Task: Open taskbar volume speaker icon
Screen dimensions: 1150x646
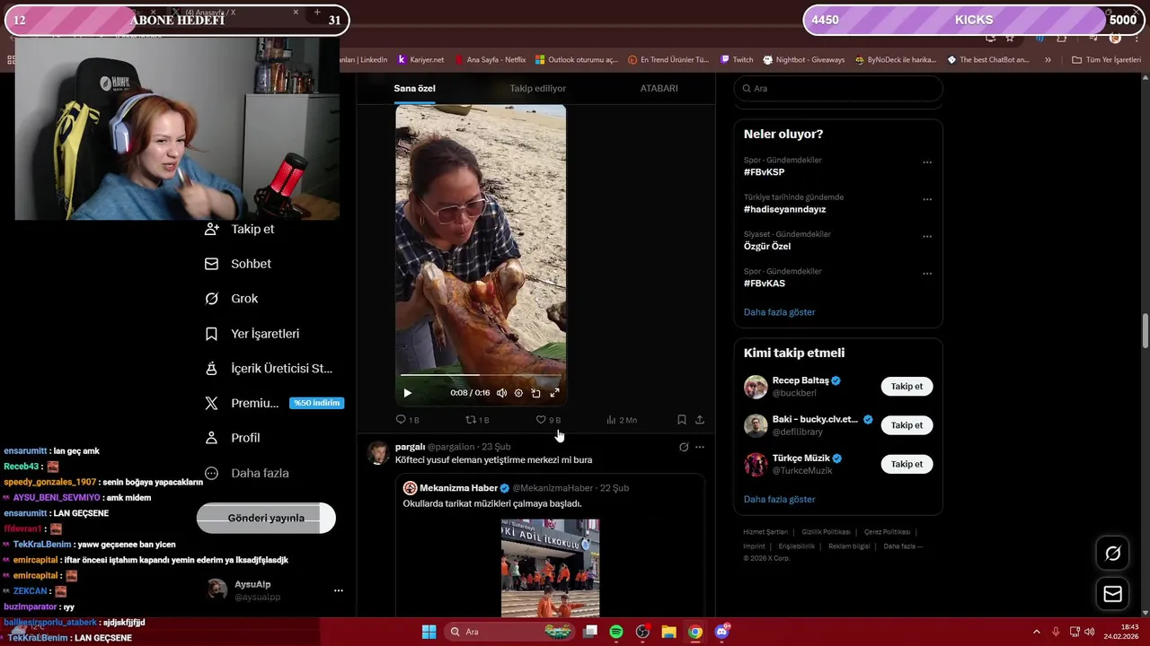Action: click(1089, 632)
